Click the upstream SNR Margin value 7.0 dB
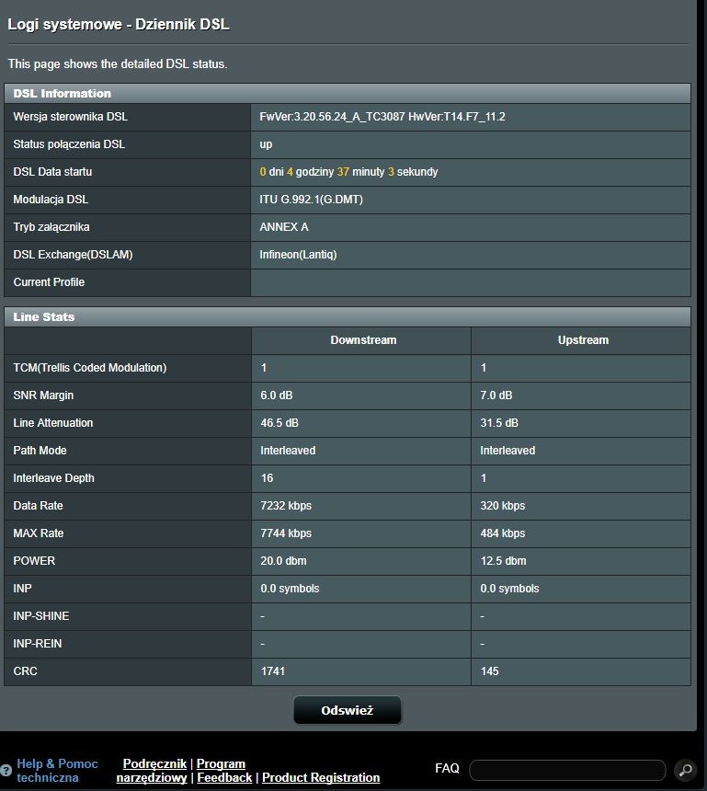This screenshot has height=791, width=707. pyautogui.click(x=496, y=395)
